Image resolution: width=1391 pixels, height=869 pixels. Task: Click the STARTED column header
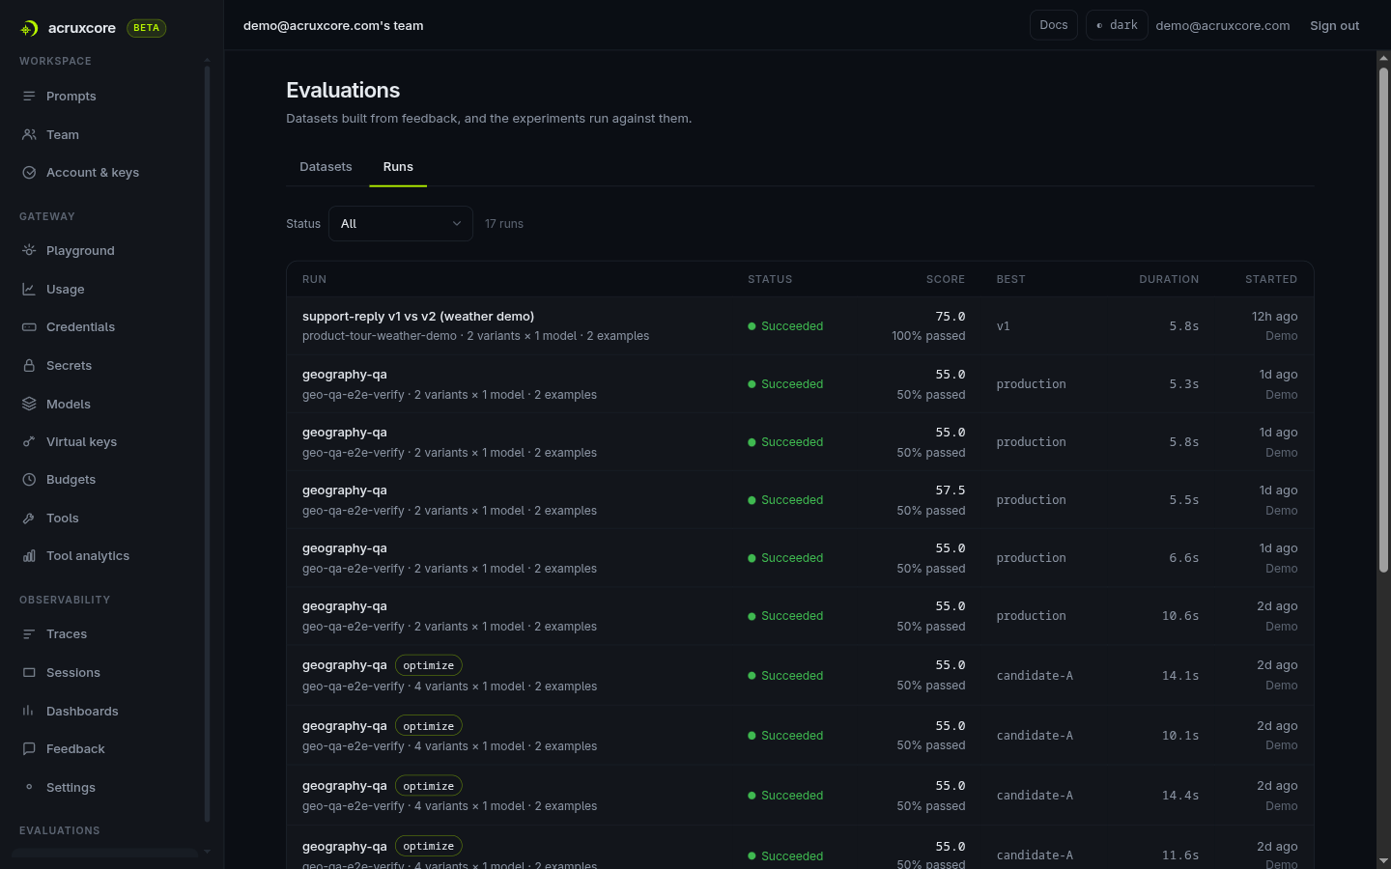1271,279
